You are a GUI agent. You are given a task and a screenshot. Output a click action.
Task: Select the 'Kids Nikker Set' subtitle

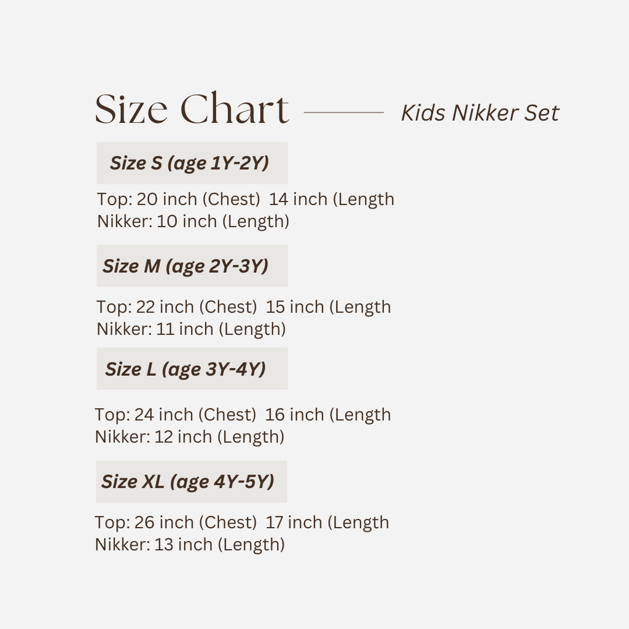pyautogui.click(x=480, y=113)
